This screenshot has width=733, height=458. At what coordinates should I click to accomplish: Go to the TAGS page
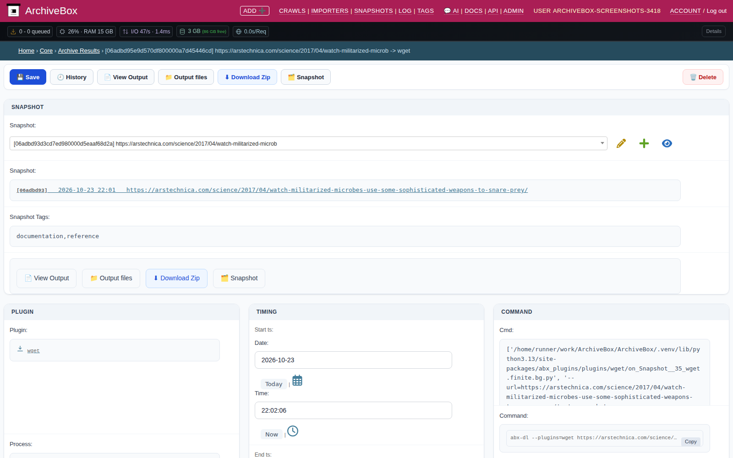[x=426, y=11]
